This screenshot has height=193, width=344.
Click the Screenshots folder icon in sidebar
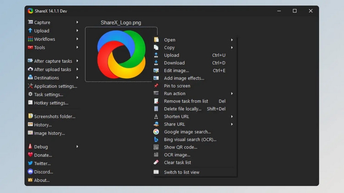click(x=30, y=116)
